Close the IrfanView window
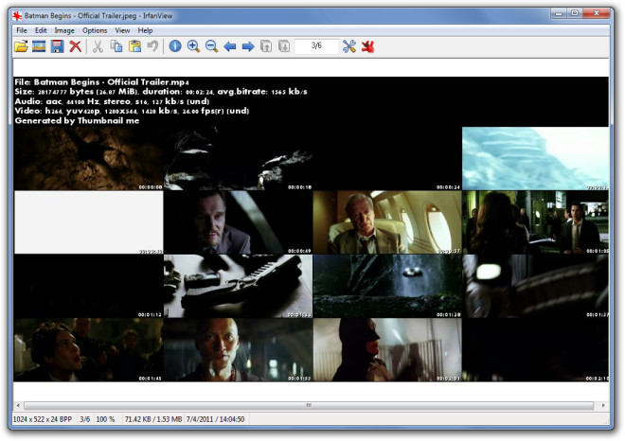This screenshot has width=625, height=441. pos(597,13)
